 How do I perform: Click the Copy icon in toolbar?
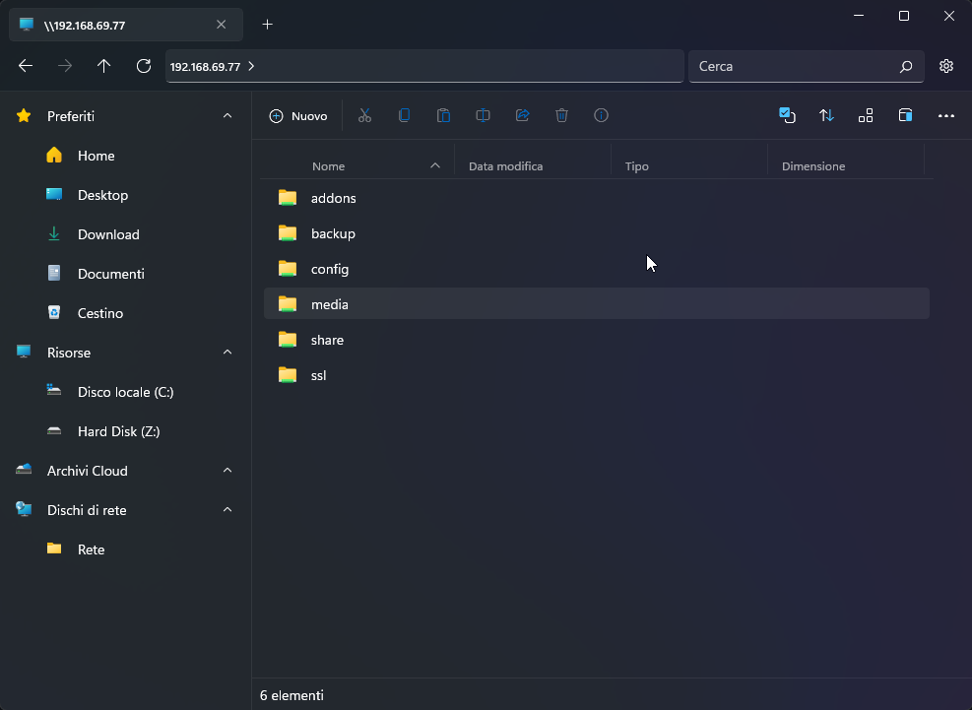tap(404, 115)
